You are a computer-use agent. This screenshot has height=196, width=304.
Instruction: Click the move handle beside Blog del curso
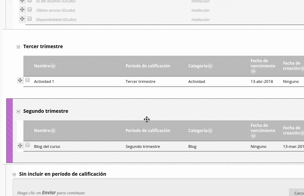point(20,146)
